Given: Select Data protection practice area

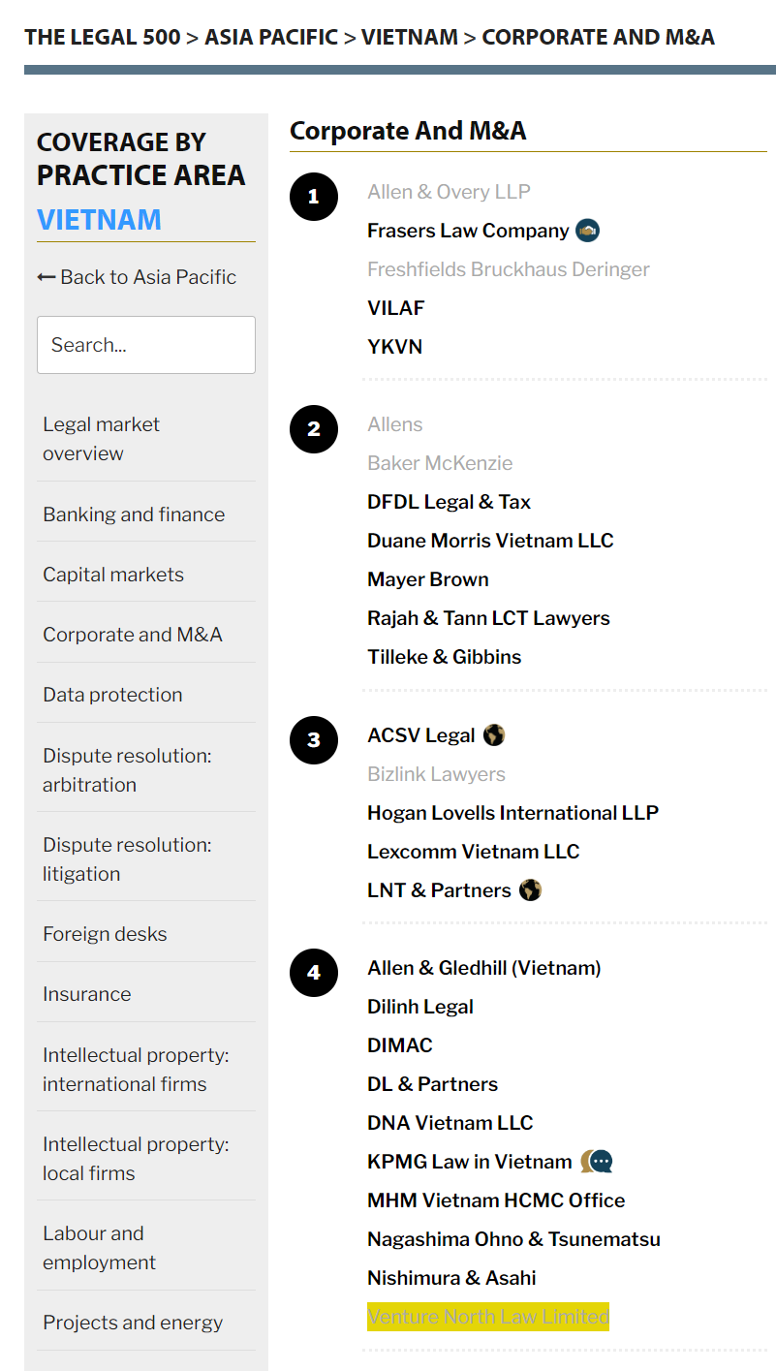Looking at the screenshot, I should click(112, 695).
